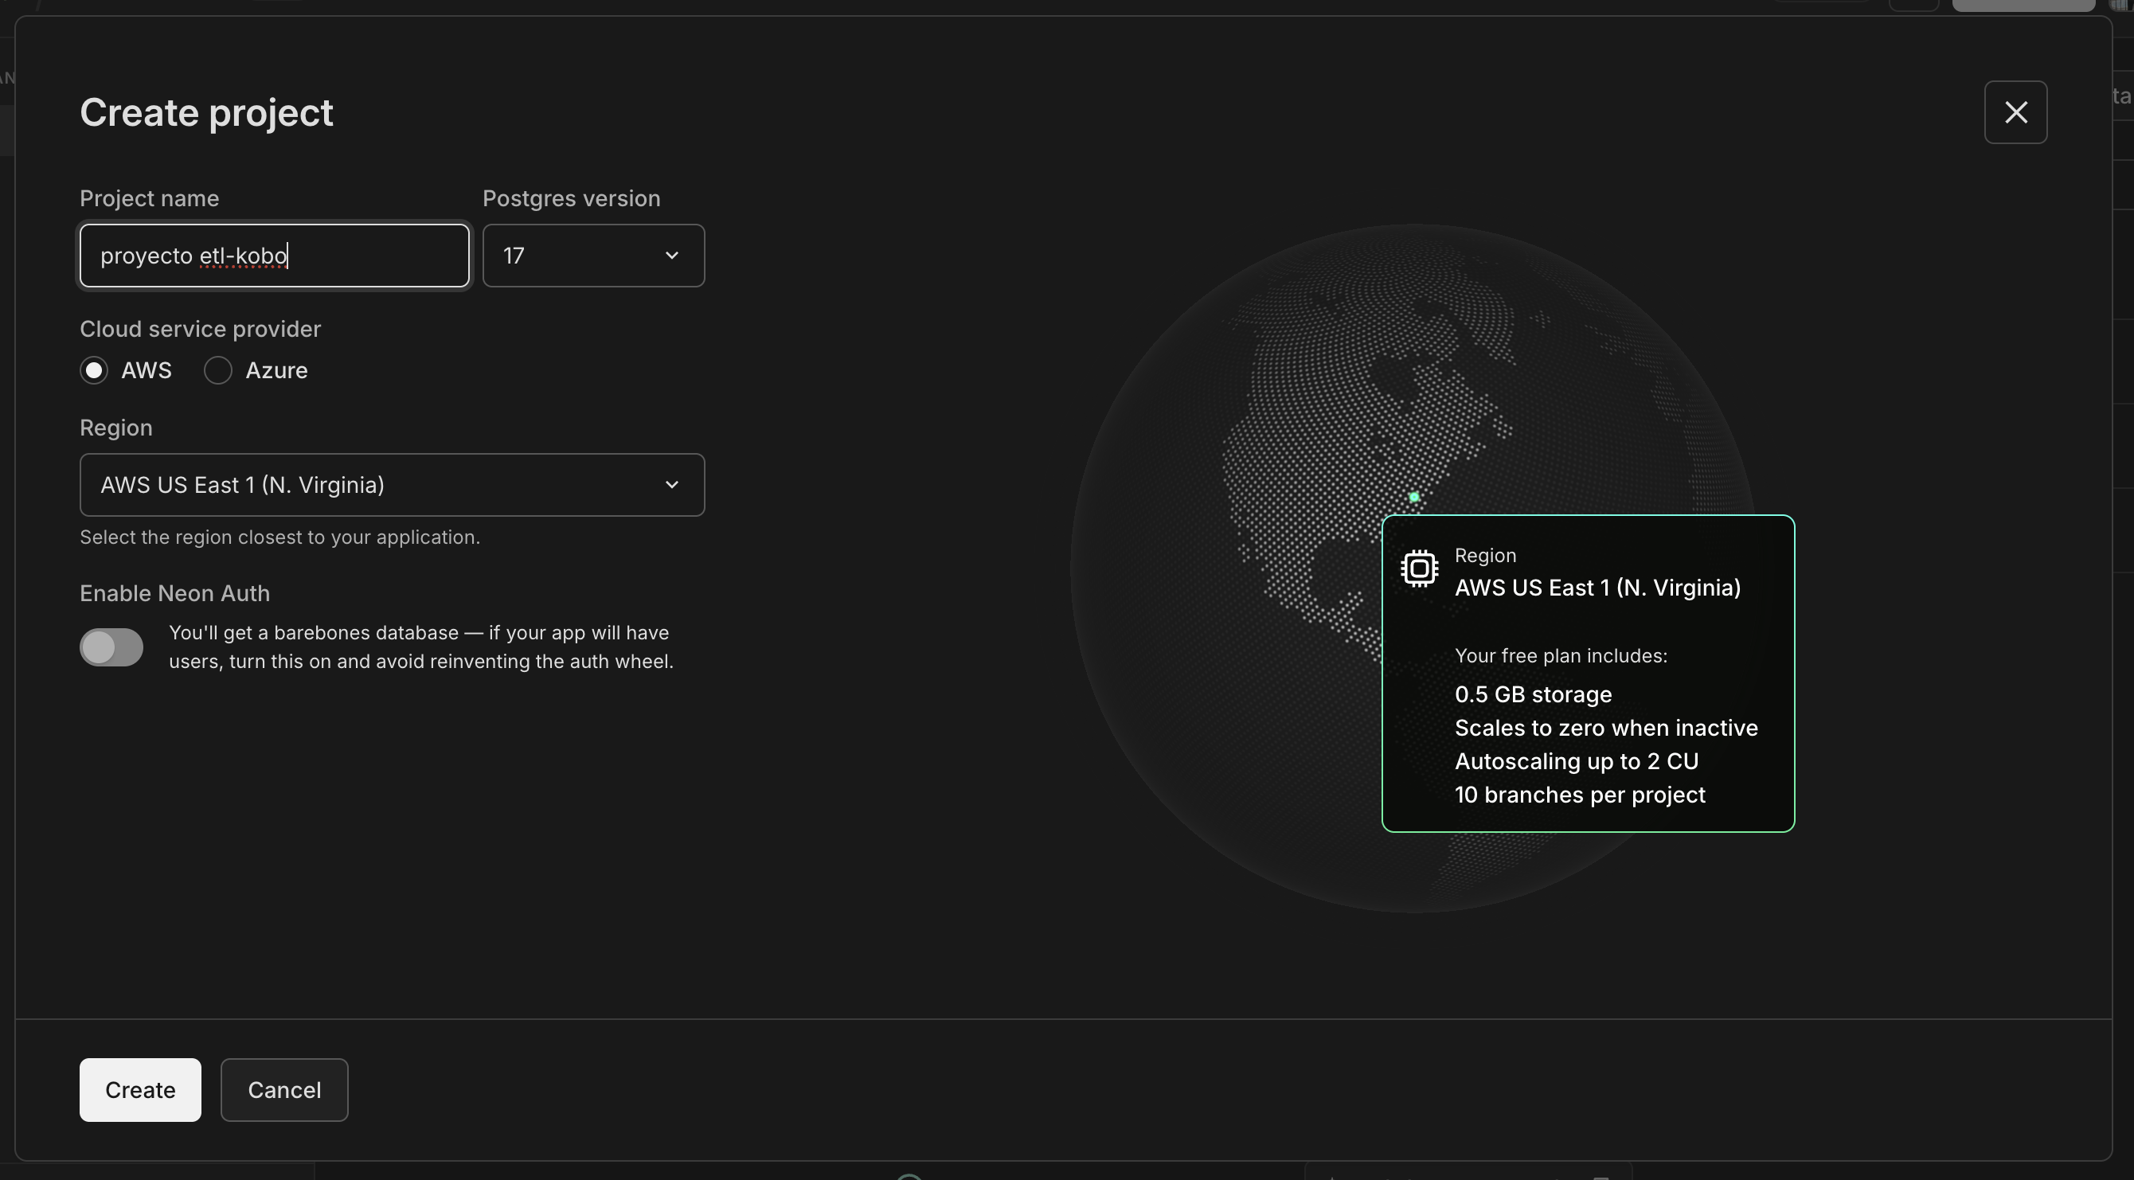Cancel project creation
The height and width of the screenshot is (1180, 2134).
pos(284,1090)
